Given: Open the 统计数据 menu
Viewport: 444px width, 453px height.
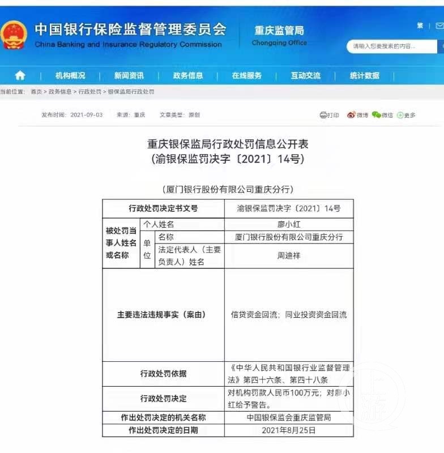Looking at the screenshot, I should point(365,76).
